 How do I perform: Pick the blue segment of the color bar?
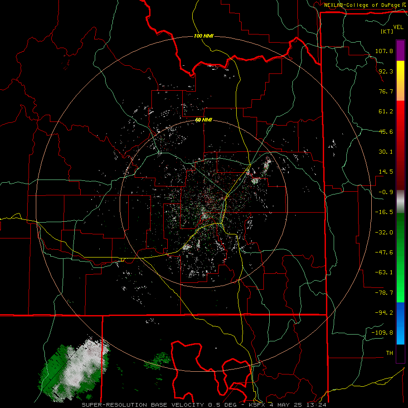coord(400,323)
